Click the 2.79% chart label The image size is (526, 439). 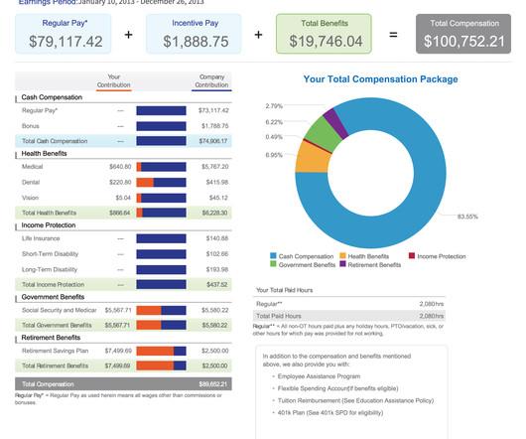coord(274,106)
